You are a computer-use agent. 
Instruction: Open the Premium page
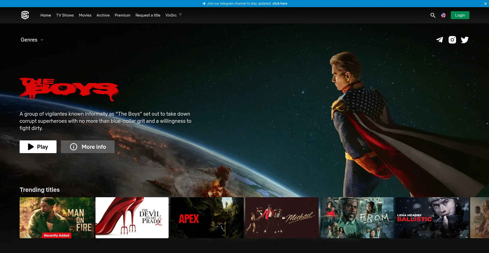123,15
